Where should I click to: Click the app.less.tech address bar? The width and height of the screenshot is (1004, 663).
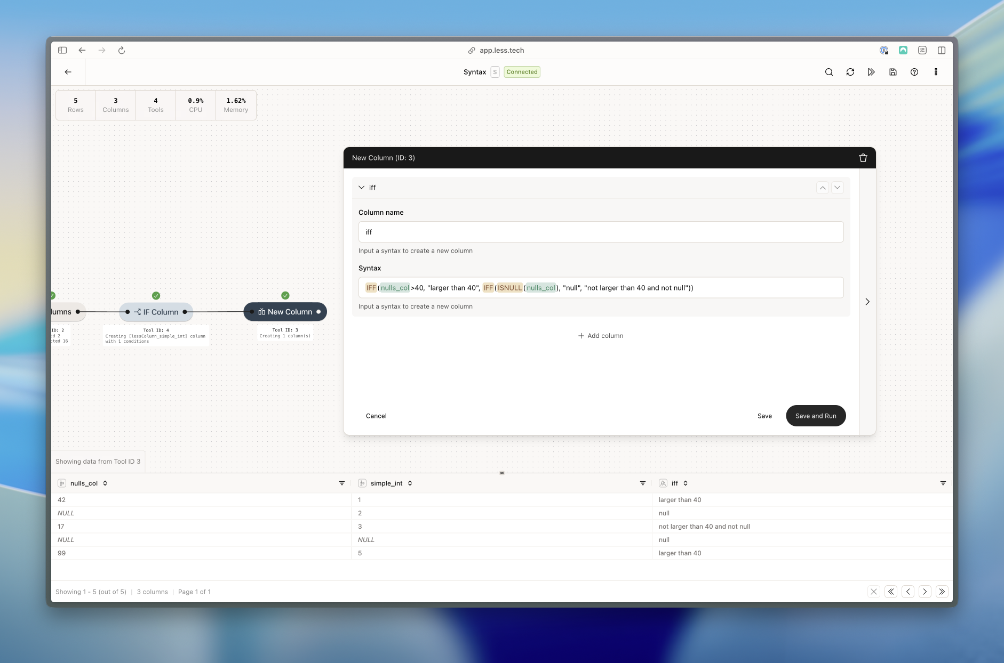tap(496, 50)
